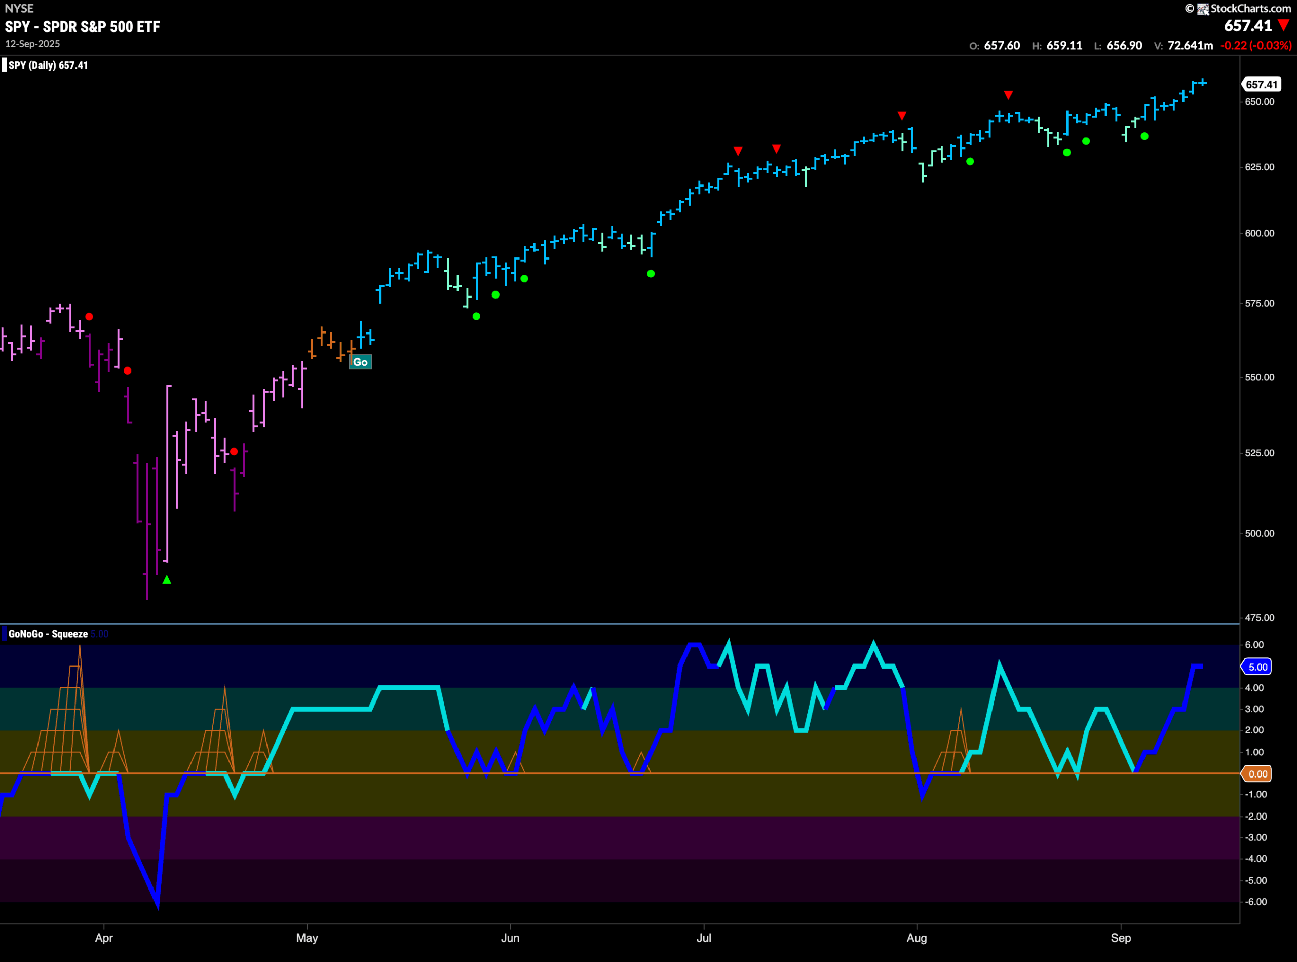This screenshot has width=1297, height=962.
Task: Click the green up-triangle below the April low
Action: tap(167, 580)
